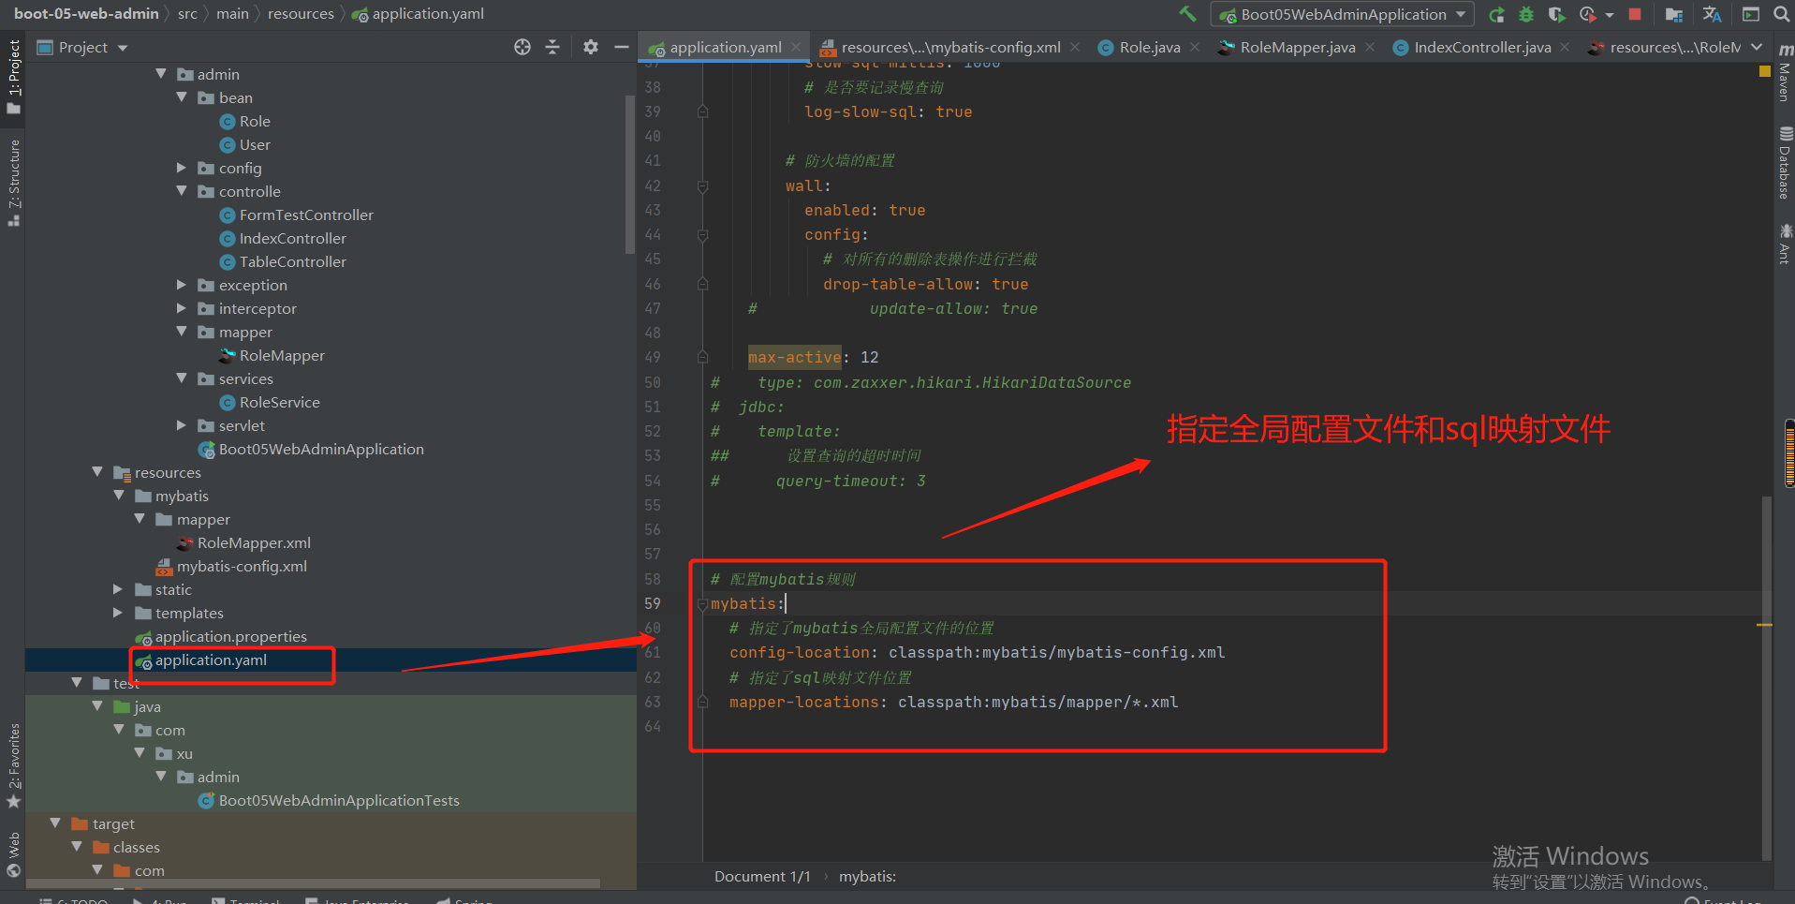Collapse the bean folder

tap(182, 97)
